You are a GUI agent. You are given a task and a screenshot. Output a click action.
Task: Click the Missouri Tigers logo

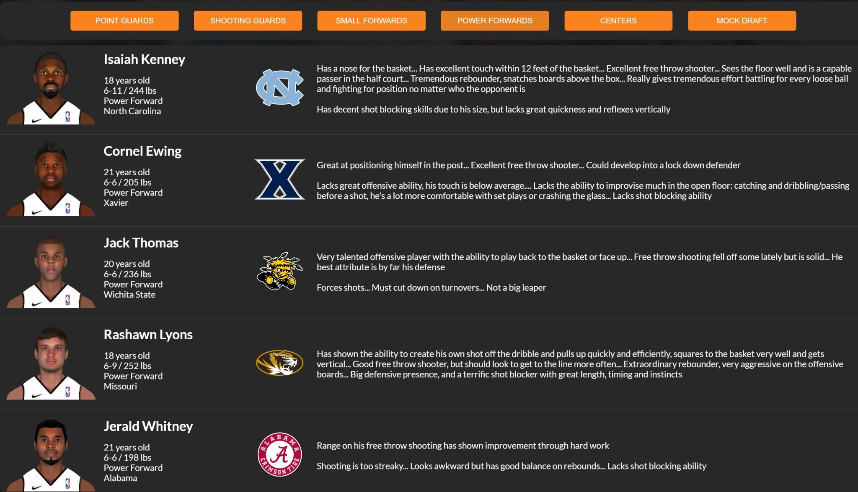point(279,363)
